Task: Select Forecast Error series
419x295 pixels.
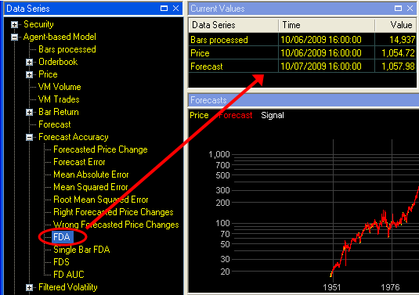Action: pos(79,162)
